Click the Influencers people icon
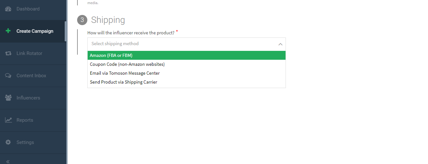This screenshot has width=428, height=164. pos(8,98)
